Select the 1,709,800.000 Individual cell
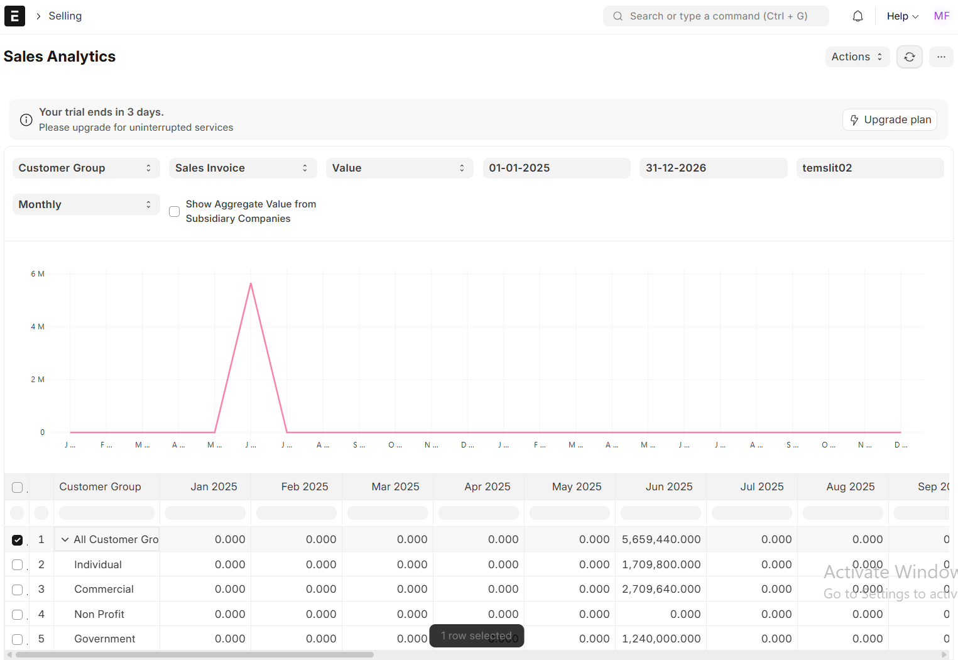The width and height of the screenshot is (958, 660). point(661,564)
